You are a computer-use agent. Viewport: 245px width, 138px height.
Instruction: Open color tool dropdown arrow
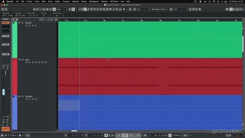tap(127, 9)
